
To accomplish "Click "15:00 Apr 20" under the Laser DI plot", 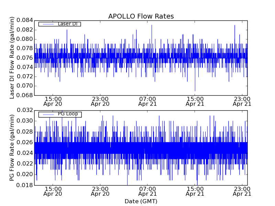I will pos(53,101).
